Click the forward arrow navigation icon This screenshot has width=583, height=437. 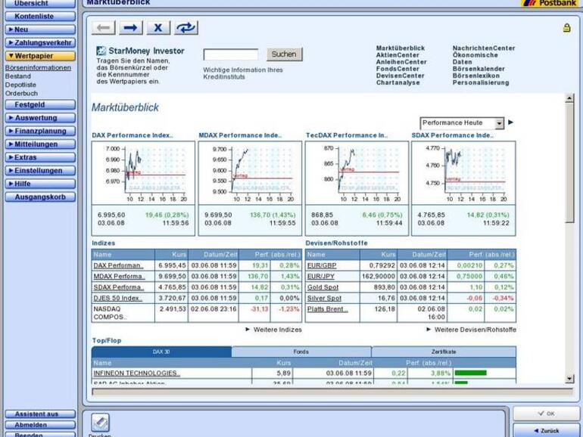pyautogui.click(x=130, y=28)
